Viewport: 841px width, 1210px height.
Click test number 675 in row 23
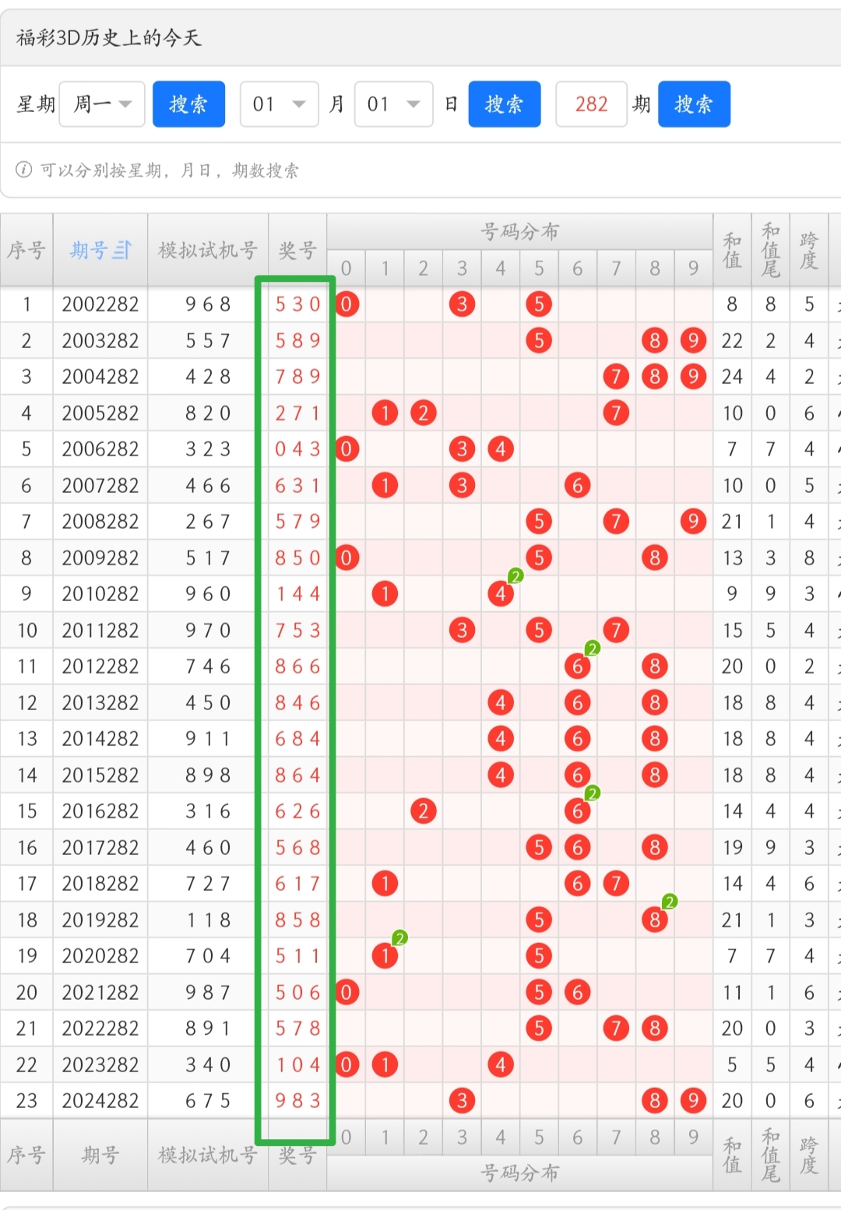[208, 1101]
